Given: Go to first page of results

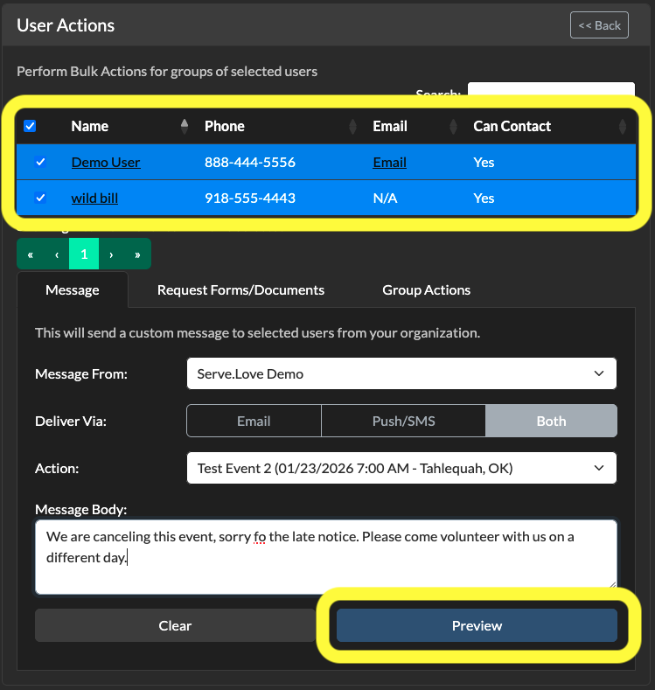Looking at the screenshot, I should coord(30,254).
